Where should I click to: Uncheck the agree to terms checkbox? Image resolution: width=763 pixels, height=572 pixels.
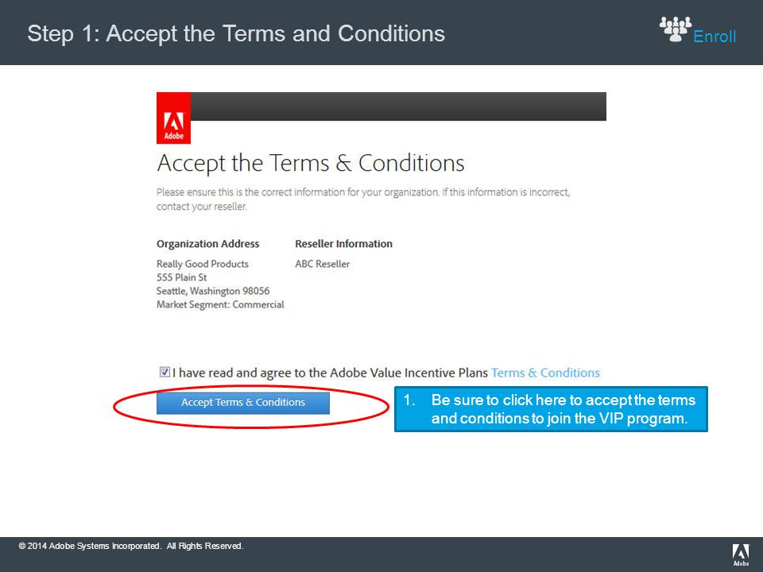point(165,372)
